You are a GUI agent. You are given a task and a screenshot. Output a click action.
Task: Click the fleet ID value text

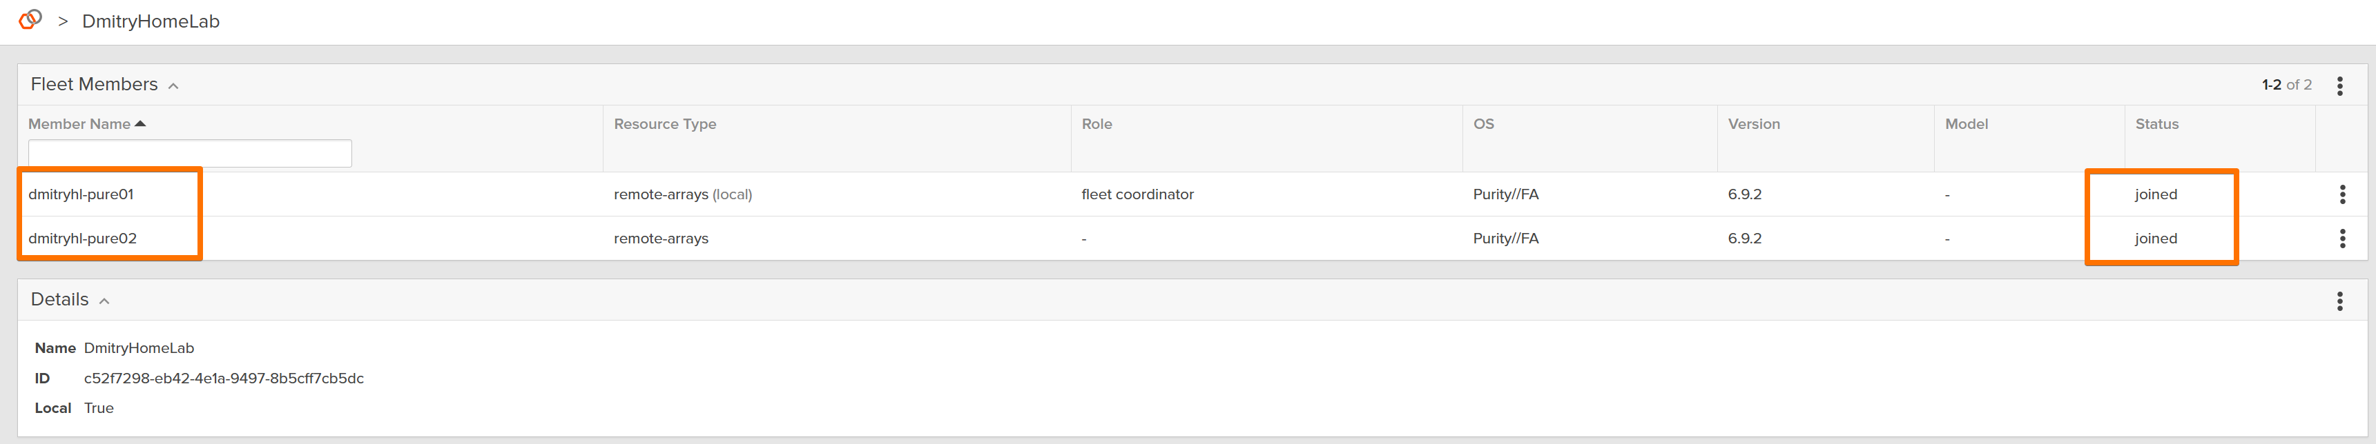point(224,379)
